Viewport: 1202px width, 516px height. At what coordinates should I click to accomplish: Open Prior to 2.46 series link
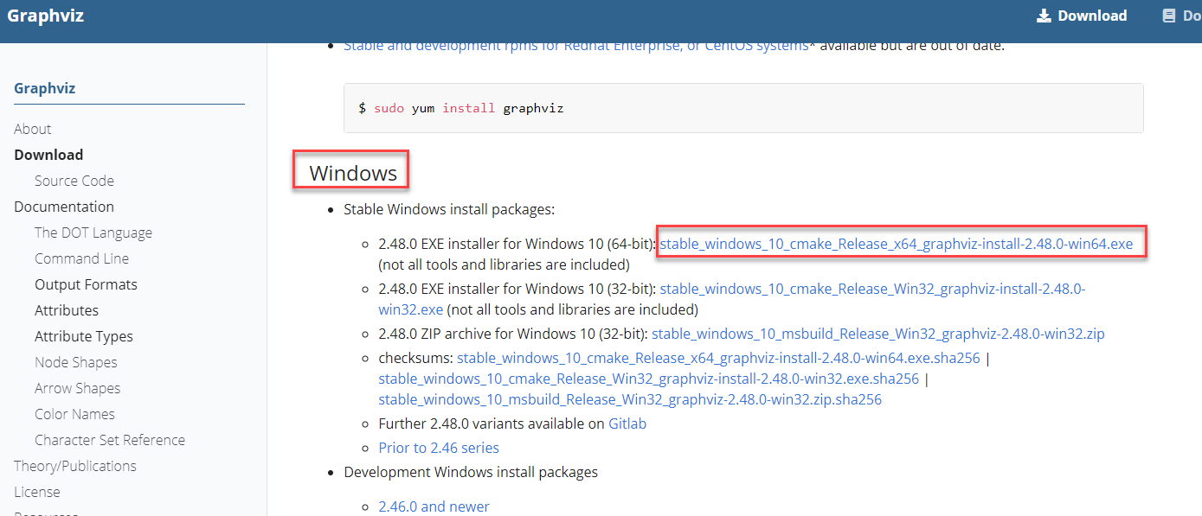(x=439, y=448)
